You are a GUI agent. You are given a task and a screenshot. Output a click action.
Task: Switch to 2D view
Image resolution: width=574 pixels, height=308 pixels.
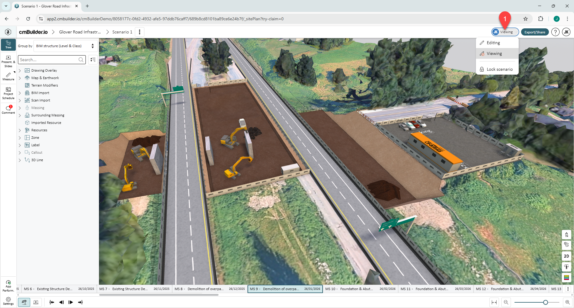567,256
